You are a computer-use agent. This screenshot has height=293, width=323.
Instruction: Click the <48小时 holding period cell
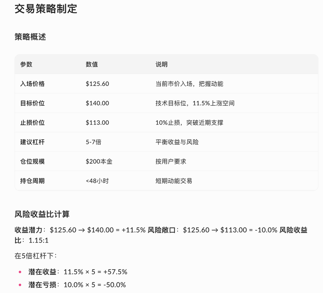tap(97, 181)
